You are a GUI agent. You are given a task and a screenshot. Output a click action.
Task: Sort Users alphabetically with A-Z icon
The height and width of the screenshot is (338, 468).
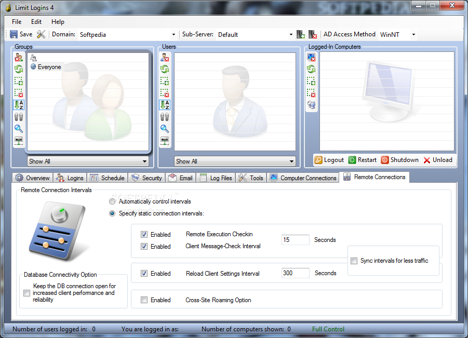(x=165, y=105)
